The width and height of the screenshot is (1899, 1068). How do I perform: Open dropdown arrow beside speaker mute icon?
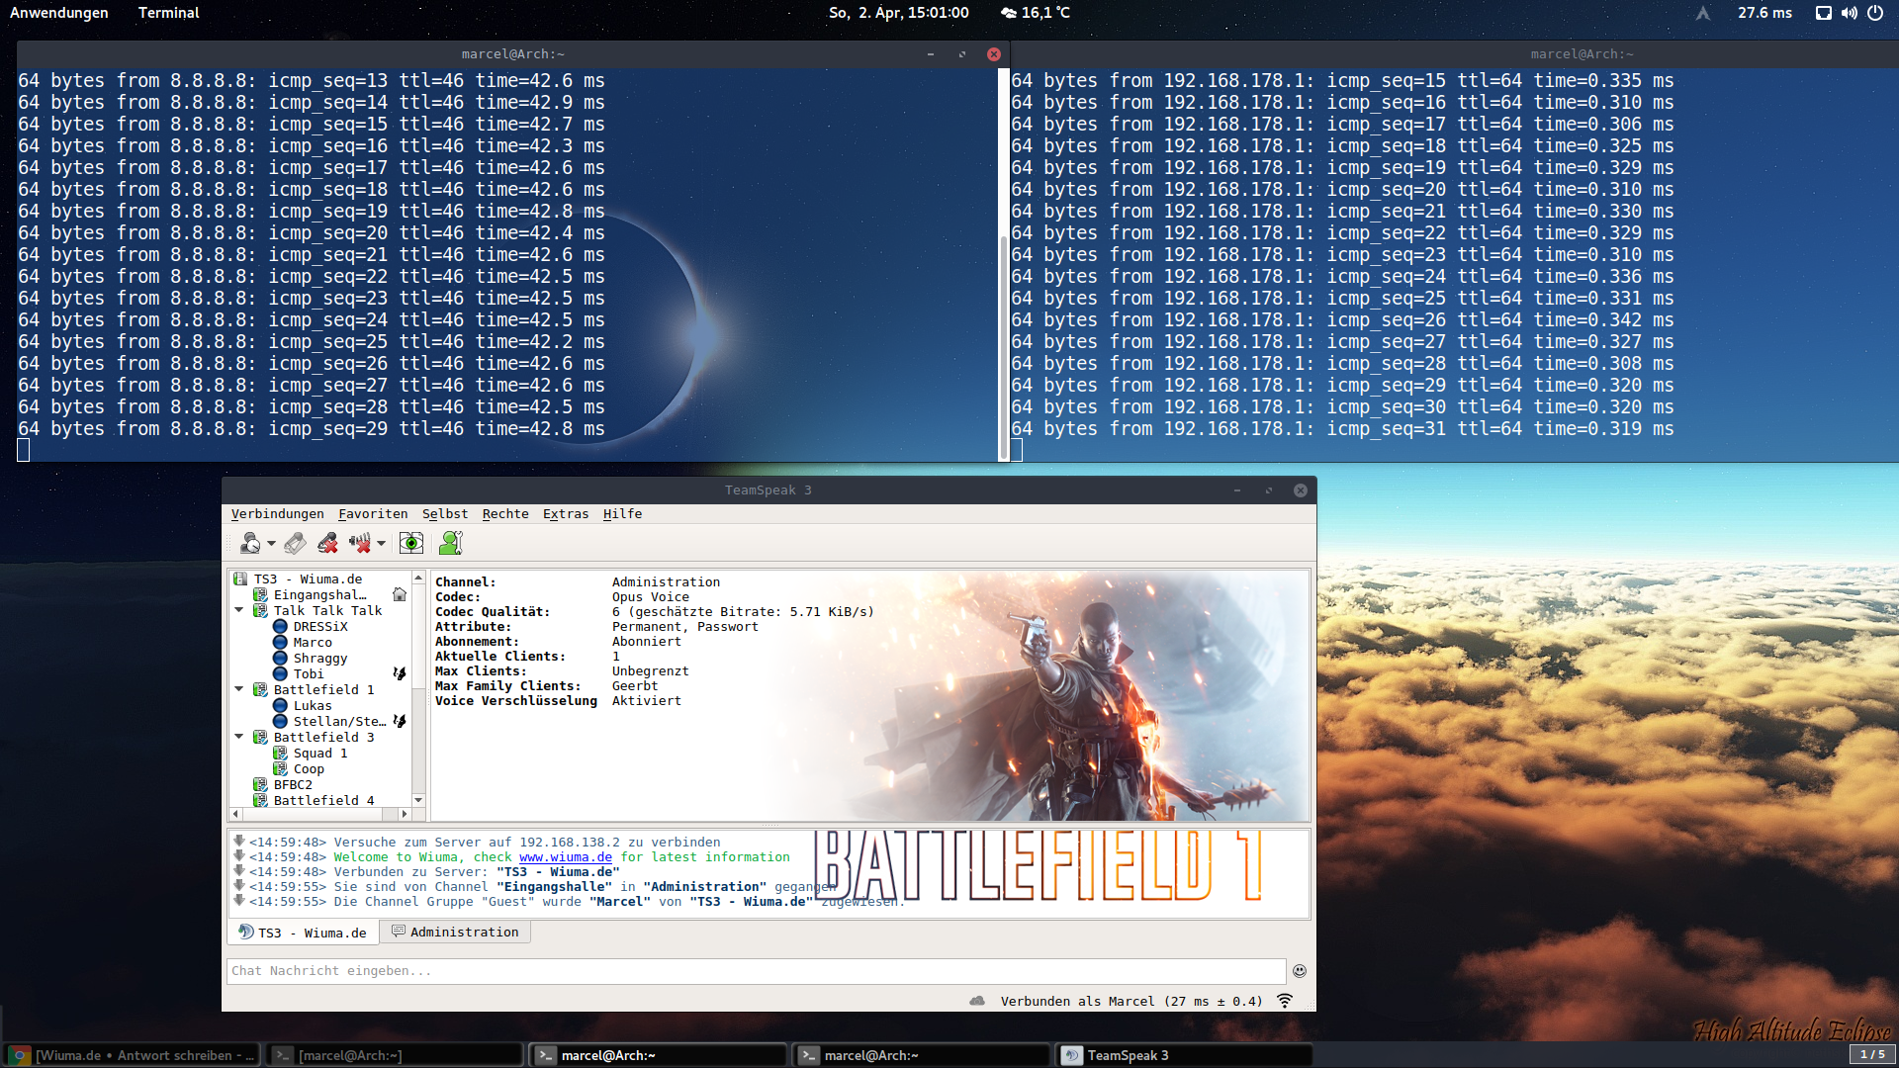click(381, 543)
